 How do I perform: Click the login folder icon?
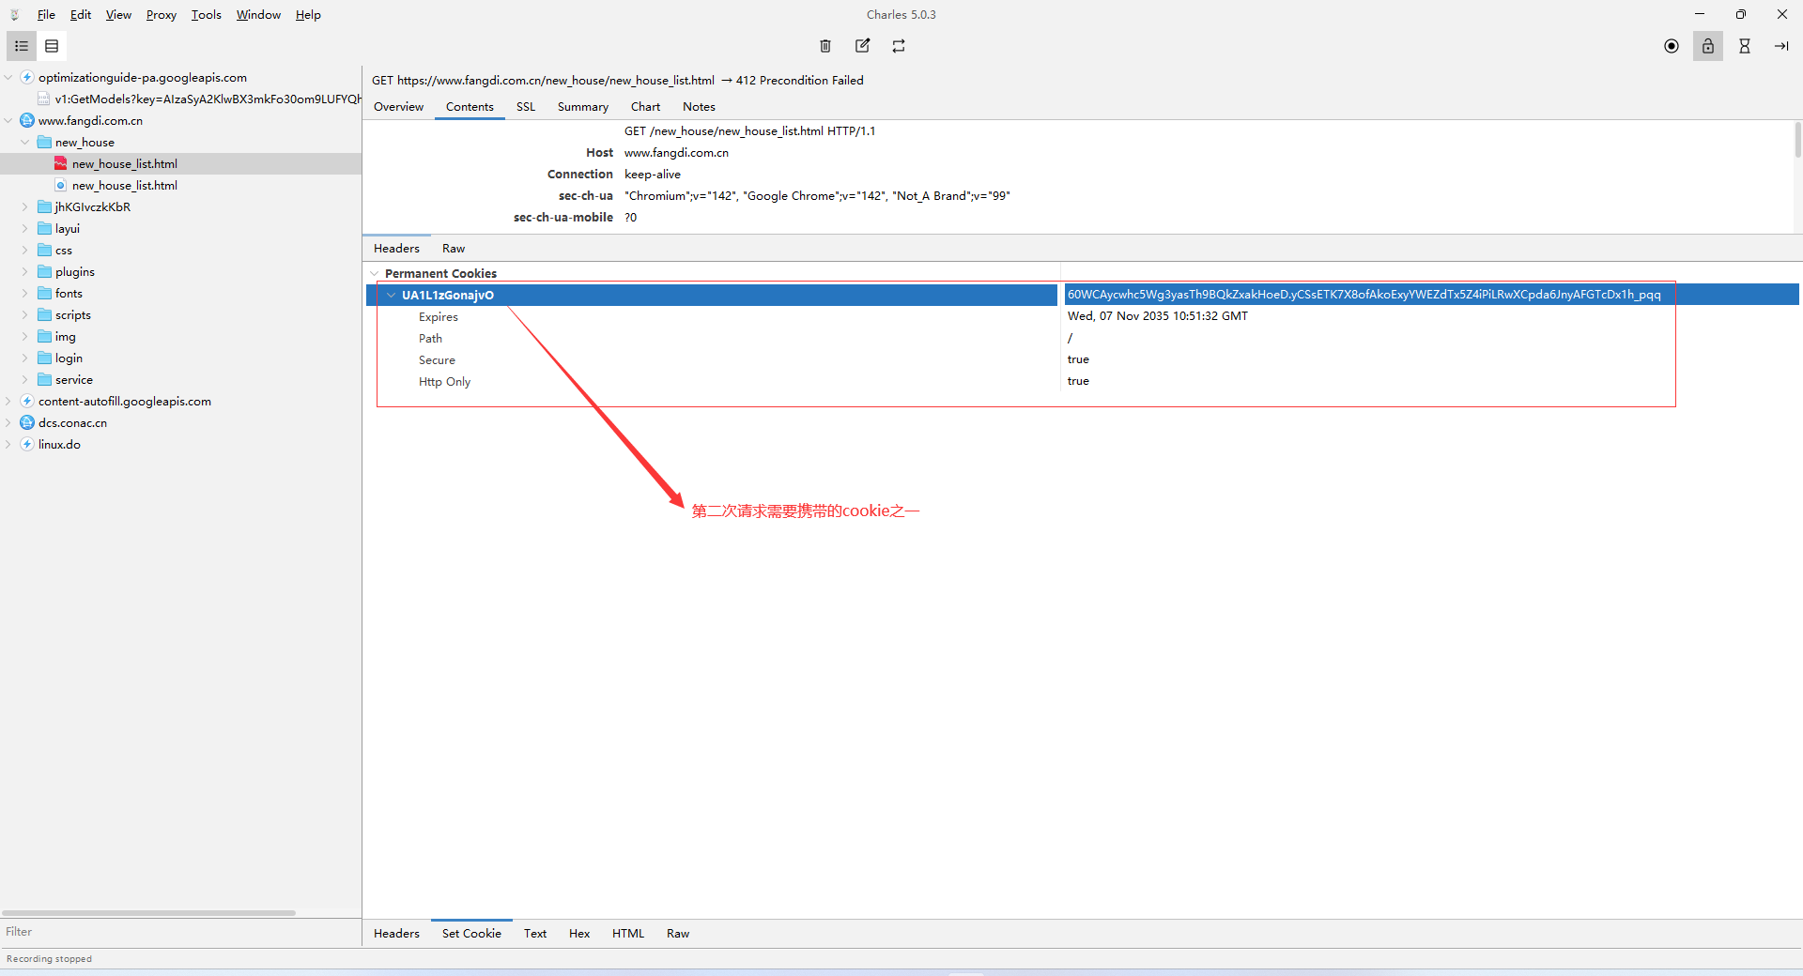44,358
